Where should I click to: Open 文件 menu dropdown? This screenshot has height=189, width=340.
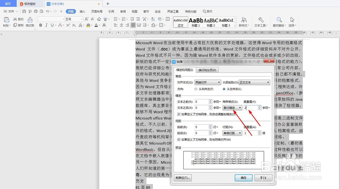point(11,11)
